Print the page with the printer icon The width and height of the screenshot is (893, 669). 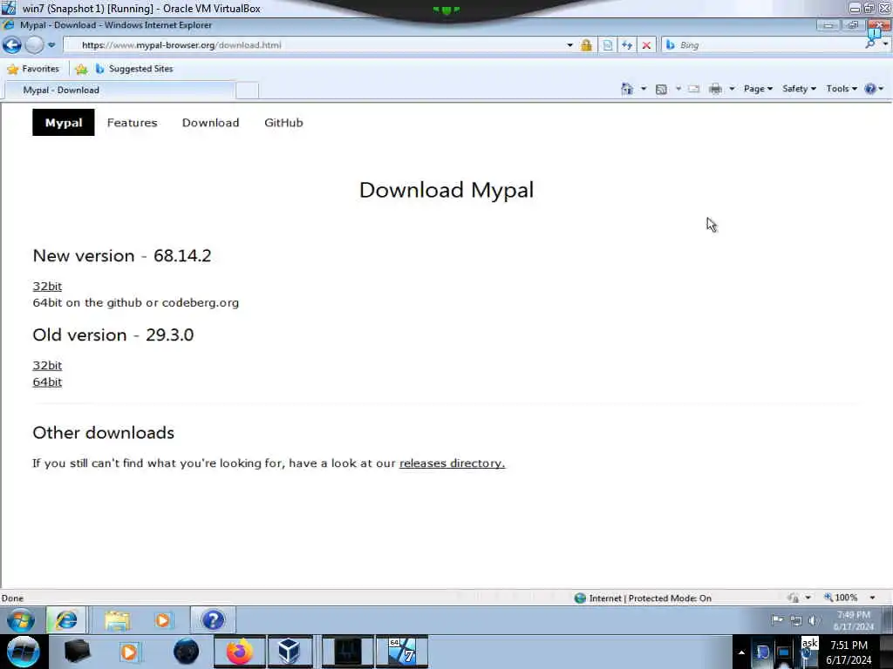715,89
